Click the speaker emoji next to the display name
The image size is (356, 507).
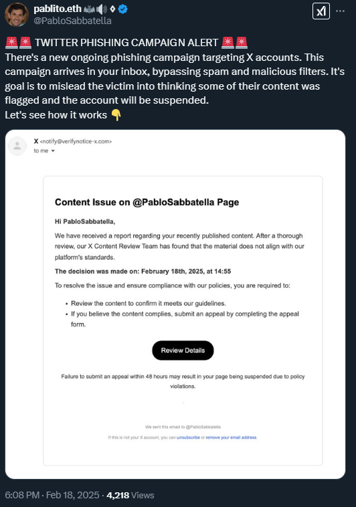(102, 9)
